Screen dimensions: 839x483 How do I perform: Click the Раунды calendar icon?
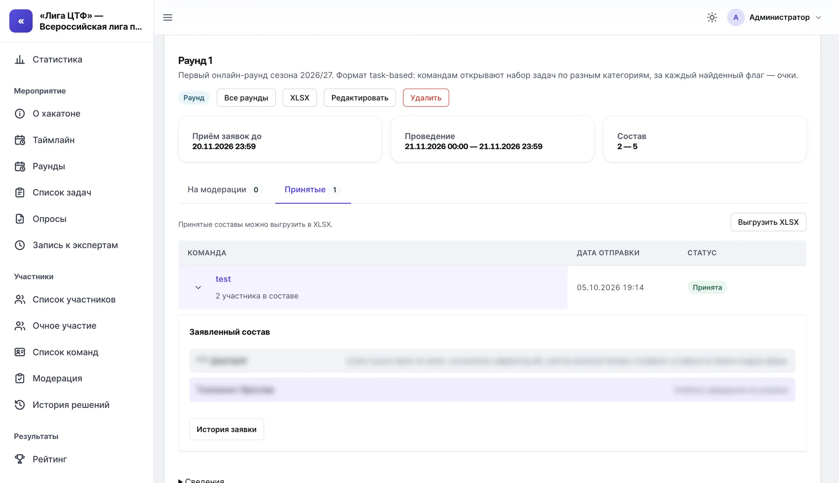[20, 166]
